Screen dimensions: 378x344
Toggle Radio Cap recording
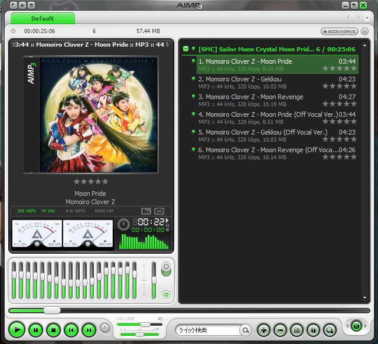coord(104,211)
